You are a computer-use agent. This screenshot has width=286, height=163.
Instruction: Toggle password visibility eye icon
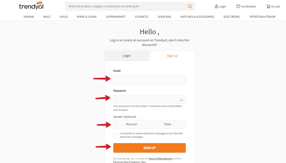(181, 99)
